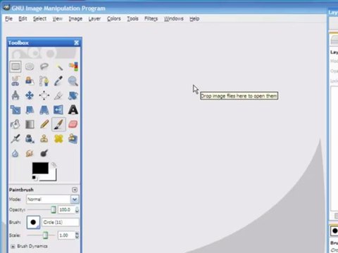This screenshot has width=338, height=253.
Task: Select the Airbrush tool
Action: click(15, 138)
